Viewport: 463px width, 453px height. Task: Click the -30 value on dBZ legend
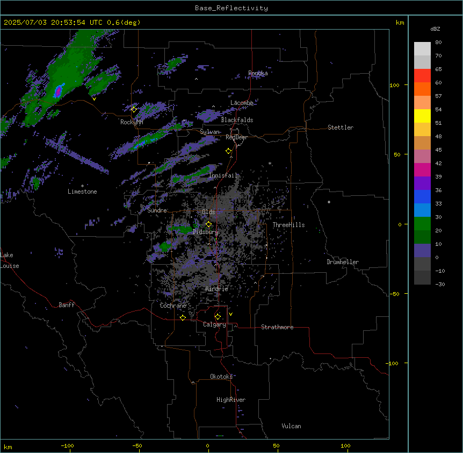tap(440, 284)
